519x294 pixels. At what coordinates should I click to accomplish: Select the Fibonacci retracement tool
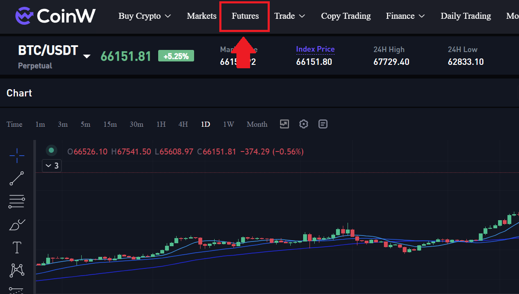click(x=17, y=201)
